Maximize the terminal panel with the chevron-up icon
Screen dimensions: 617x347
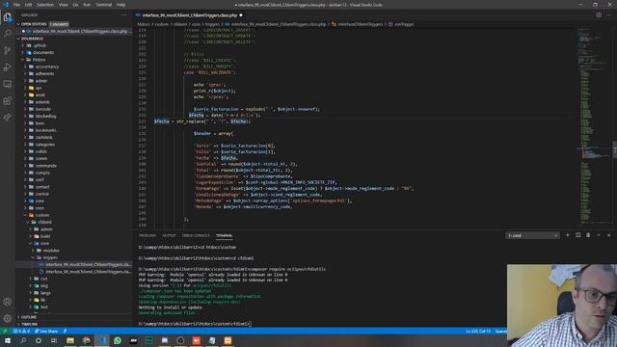click(x=599, y=235)
